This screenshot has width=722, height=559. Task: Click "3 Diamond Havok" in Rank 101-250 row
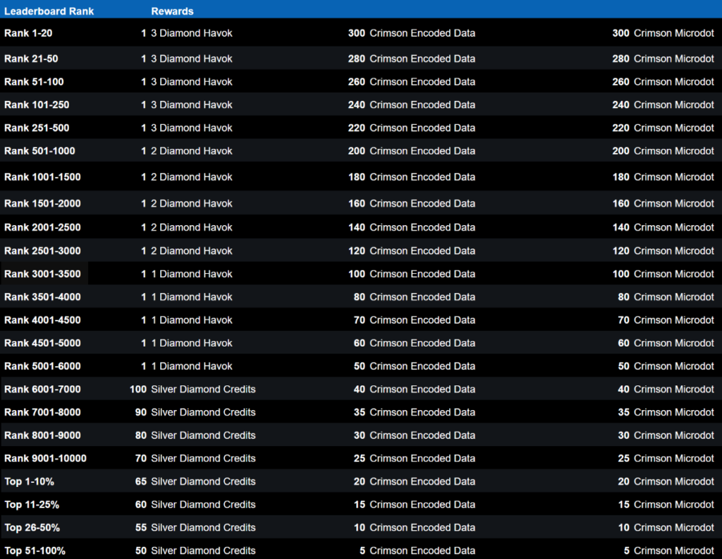tap(192, 105)
